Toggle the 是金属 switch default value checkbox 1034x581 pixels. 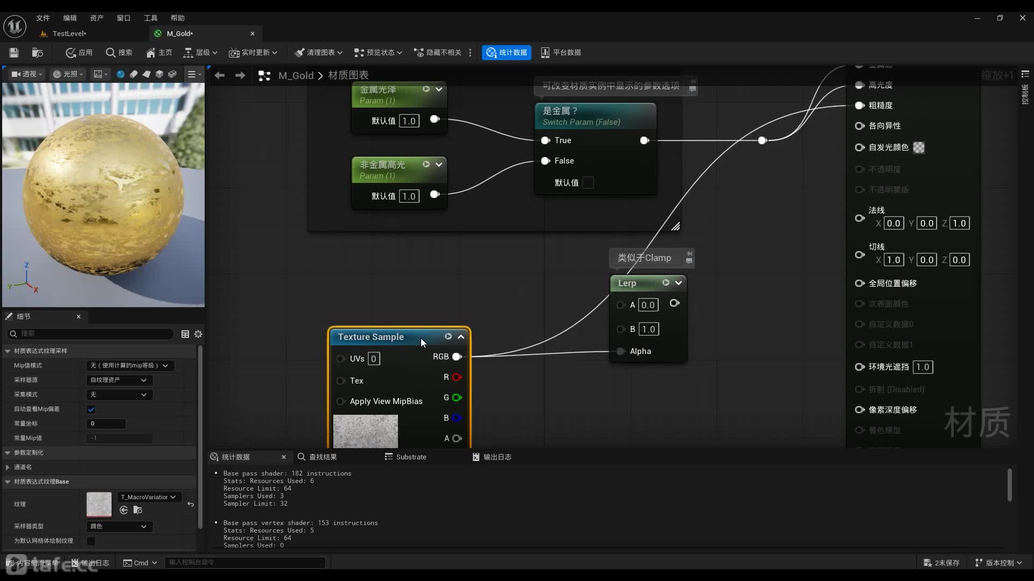click(588, 183)
